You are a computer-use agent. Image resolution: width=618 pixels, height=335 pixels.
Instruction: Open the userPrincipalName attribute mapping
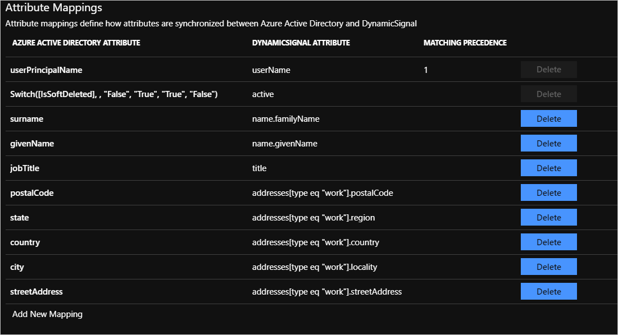46,70
